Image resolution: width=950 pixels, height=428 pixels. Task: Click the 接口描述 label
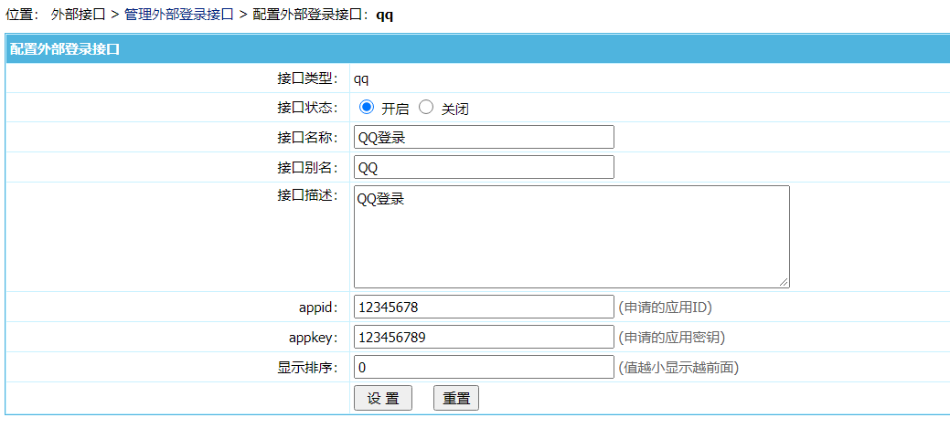coord(307,196)
